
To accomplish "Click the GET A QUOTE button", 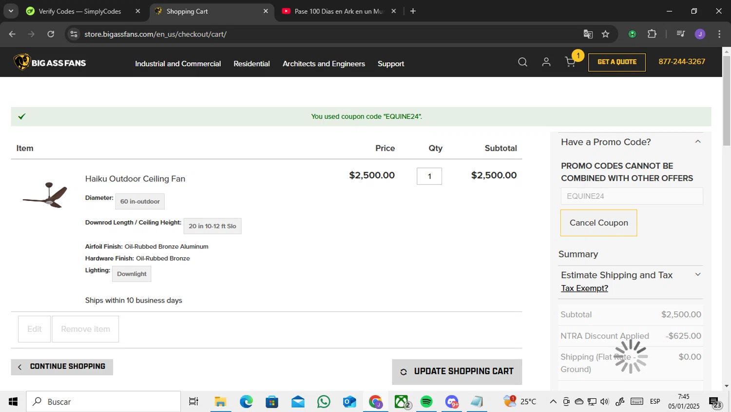I will (617, 62).
